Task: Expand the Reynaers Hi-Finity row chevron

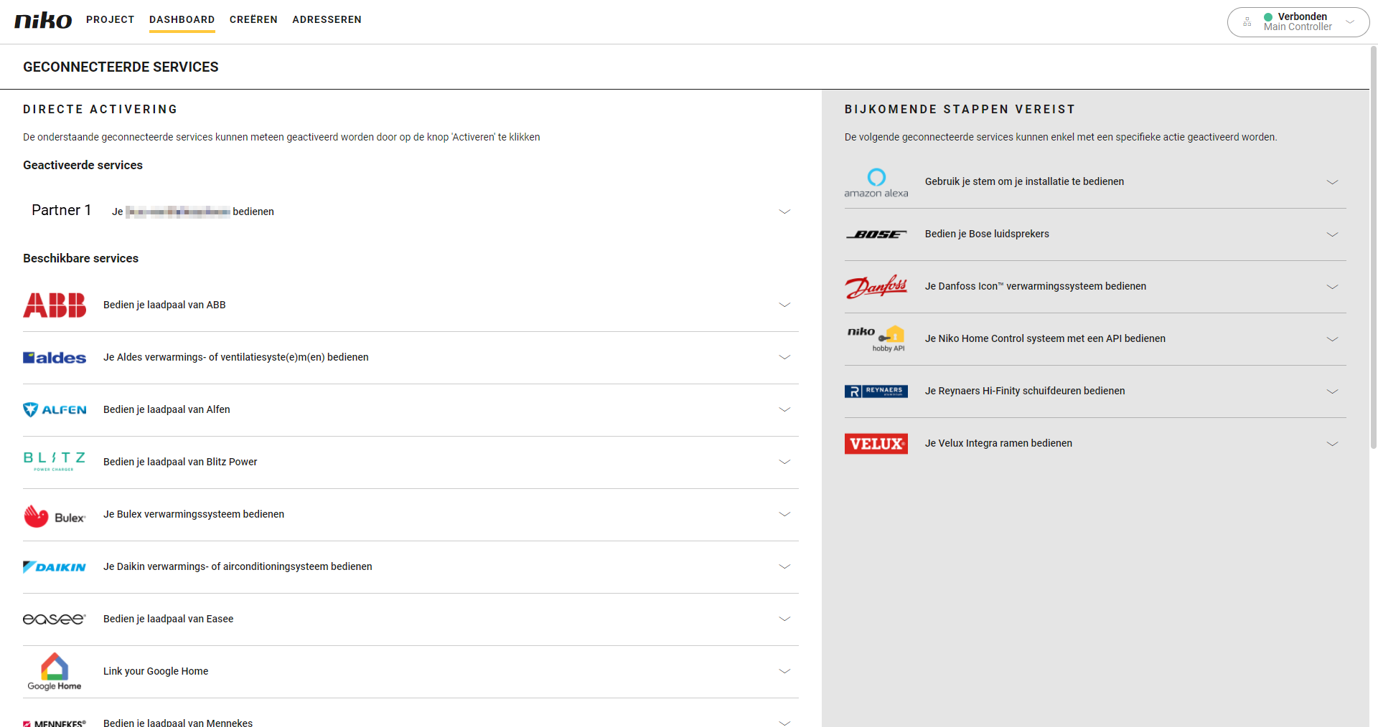Action: coord(1332,391)
